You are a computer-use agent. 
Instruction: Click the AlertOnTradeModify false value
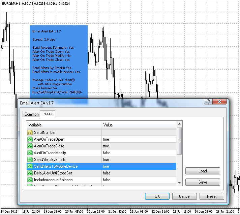tap(107, 153)
